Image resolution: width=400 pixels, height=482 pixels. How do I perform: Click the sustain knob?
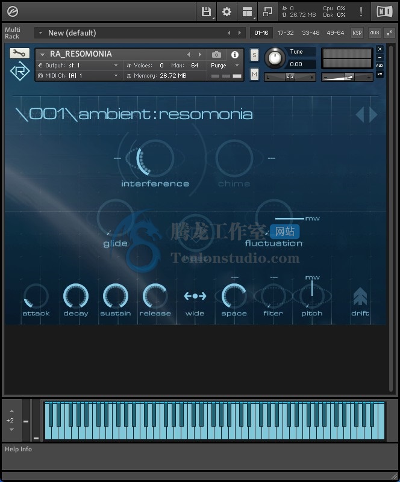(x=116, y=295)
